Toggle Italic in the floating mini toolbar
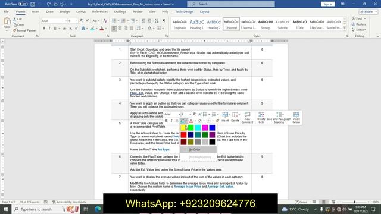 (171, 121)
